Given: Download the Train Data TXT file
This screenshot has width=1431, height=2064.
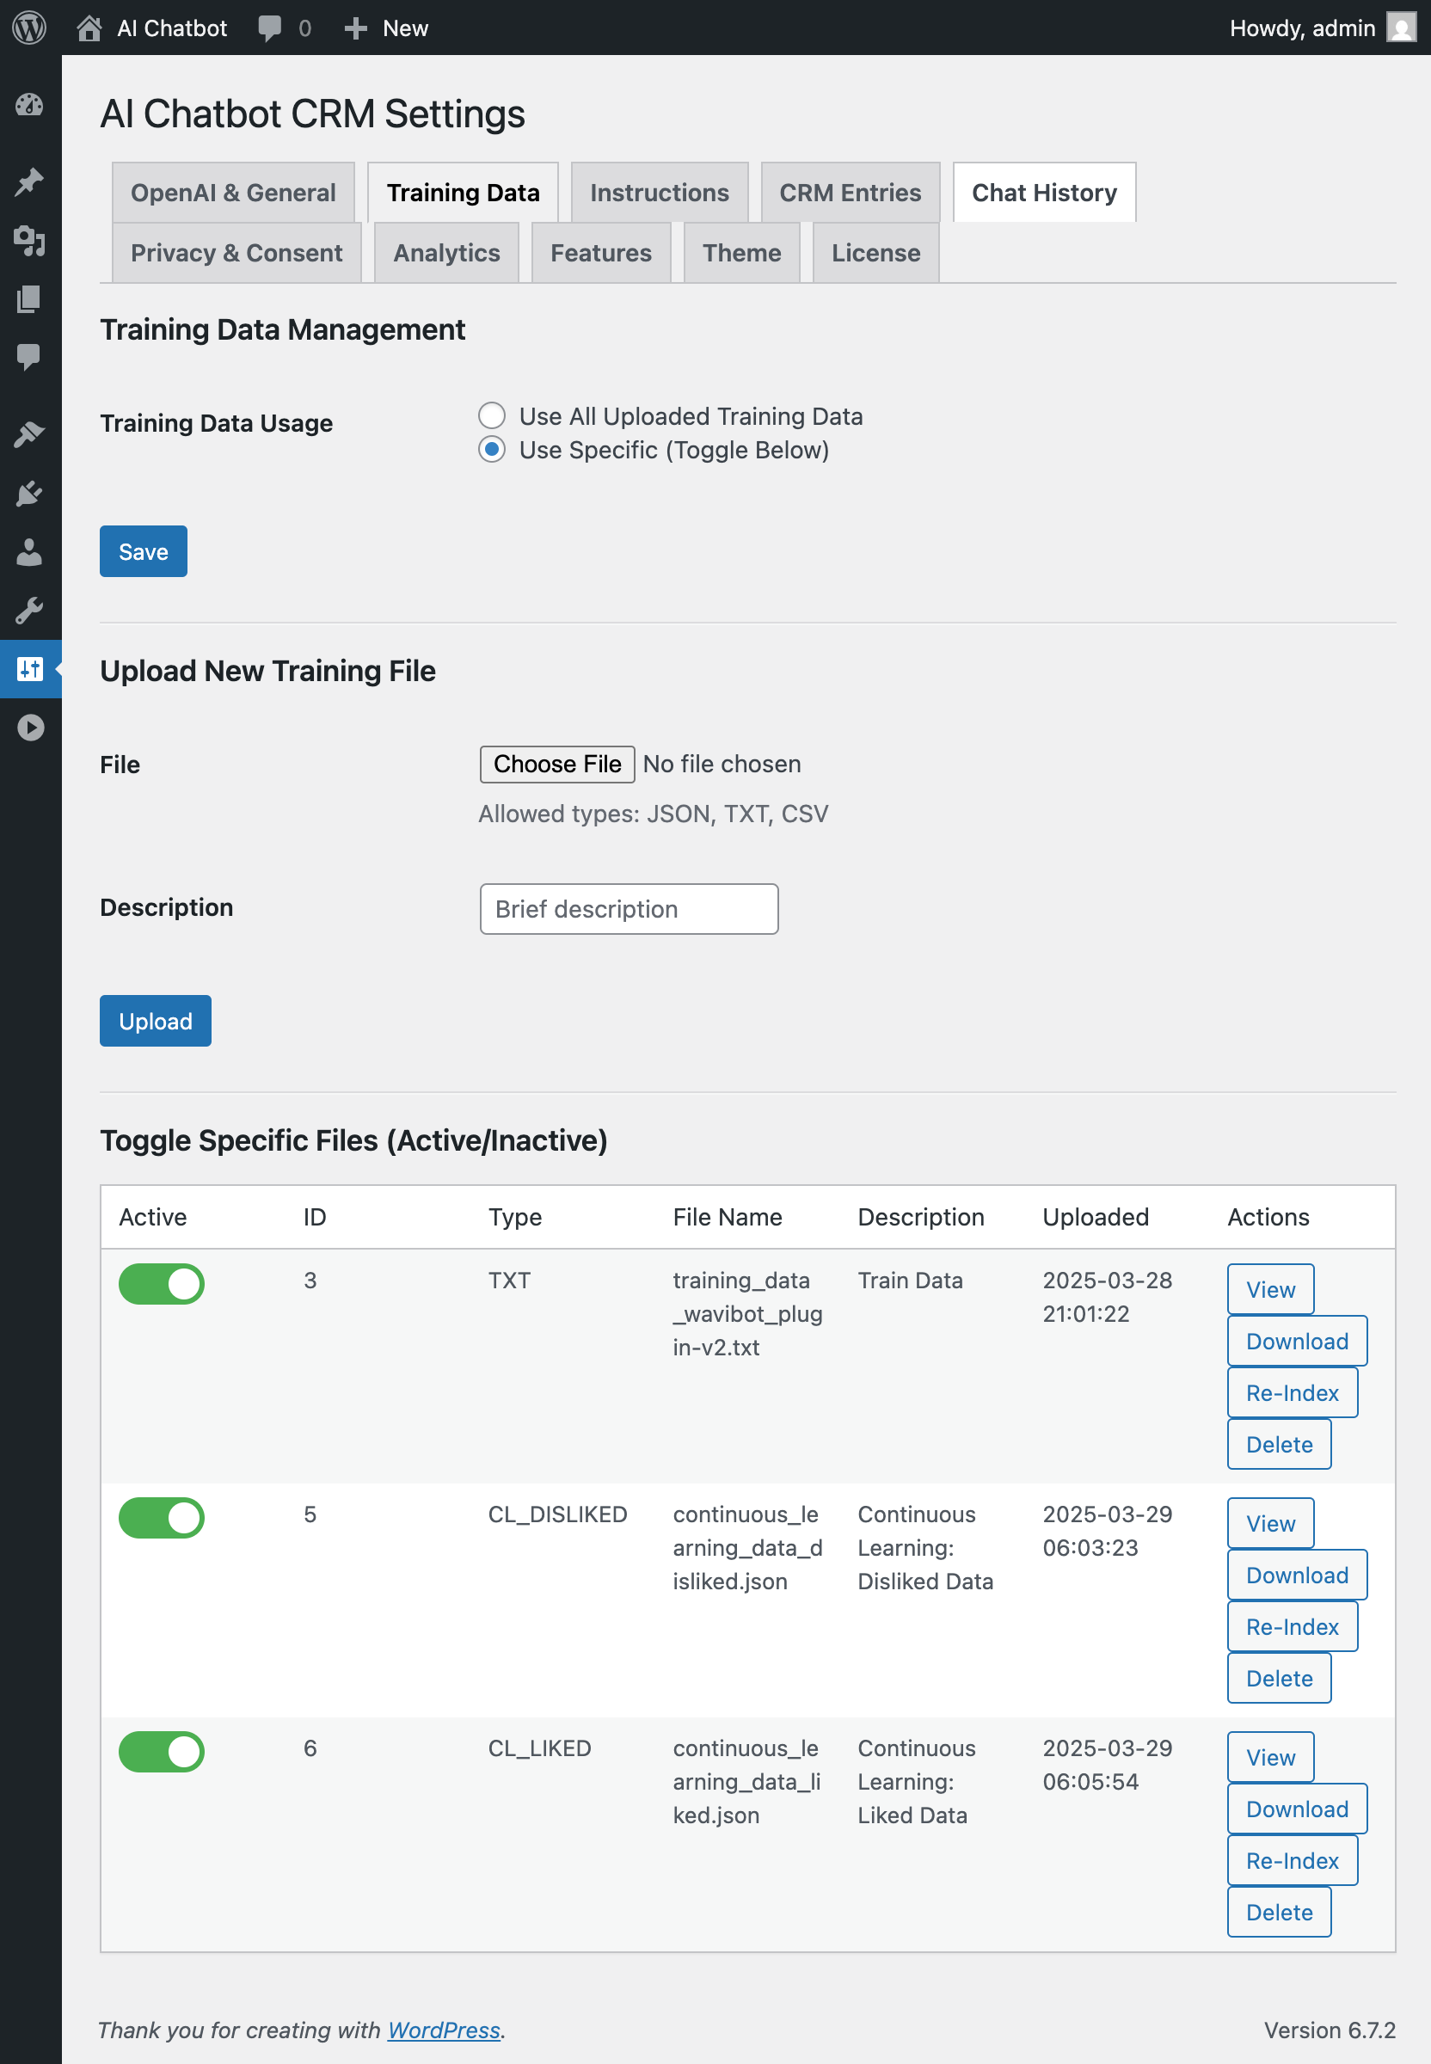Looking at the screenshot, I should (x=1297, y=1341).
